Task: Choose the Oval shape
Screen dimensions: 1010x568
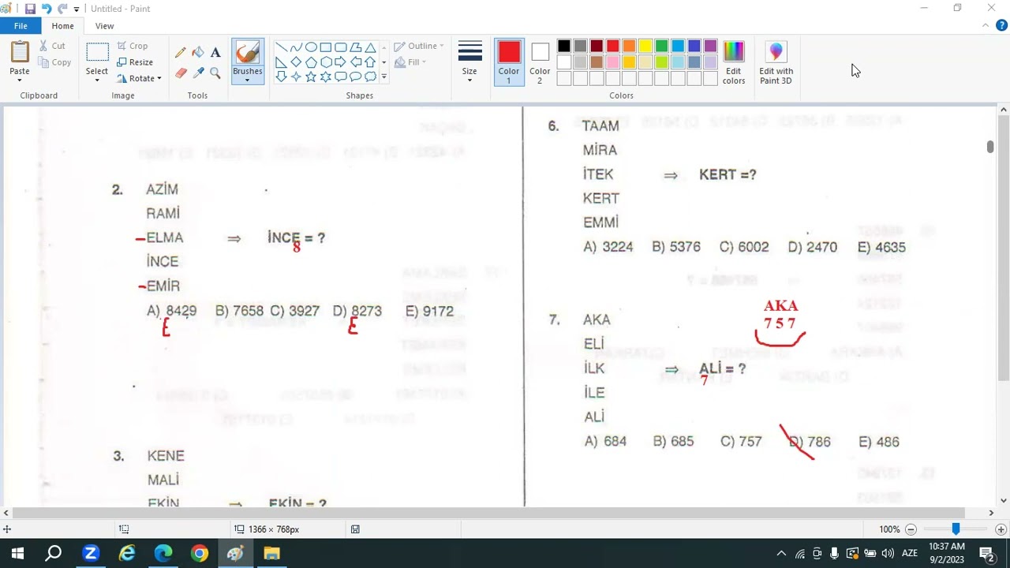Action: point(311,47)
